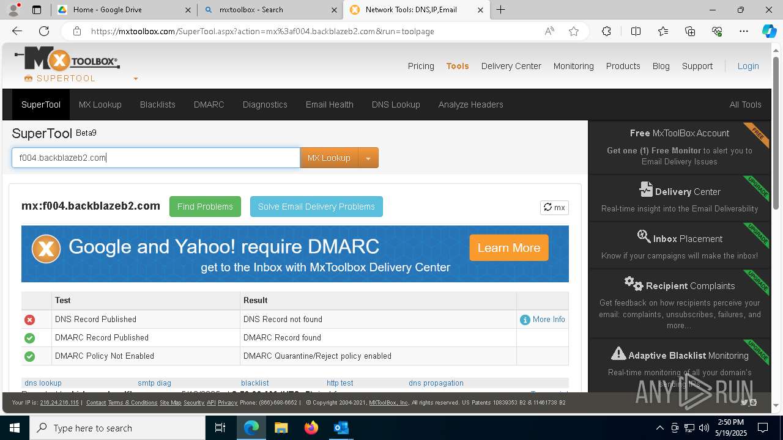
Task: Open the Diagnostics nav tab
Action: 265,105
